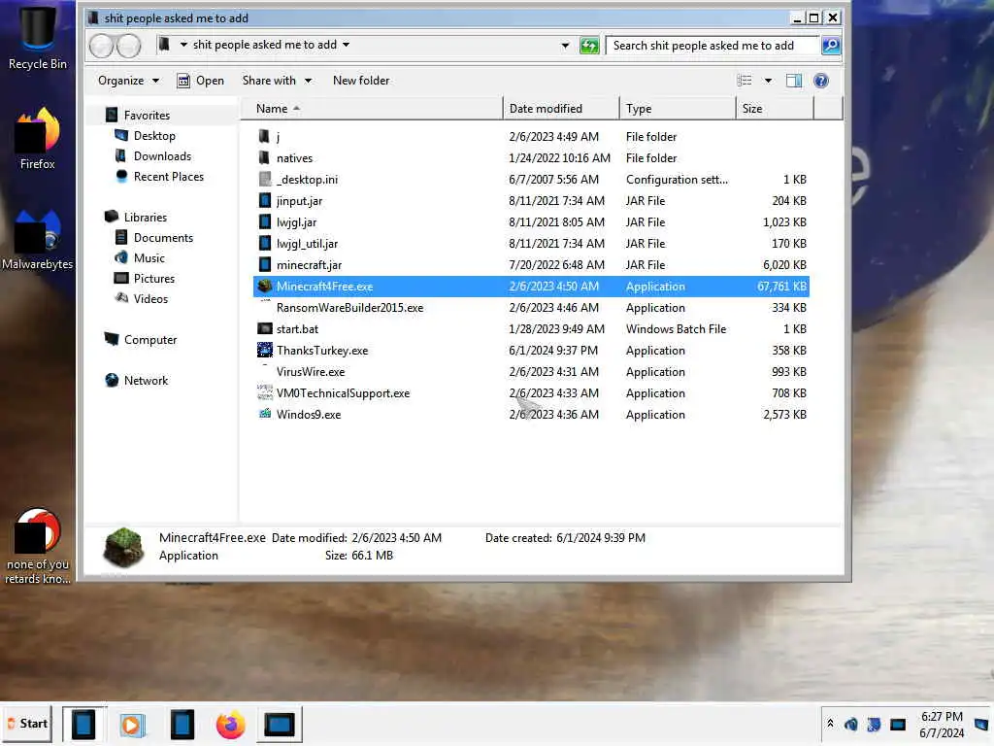Click the Explorer back navigation button
Image resolution: width=994 pixels, height=746 pixels.
click(x=101, y=46)
